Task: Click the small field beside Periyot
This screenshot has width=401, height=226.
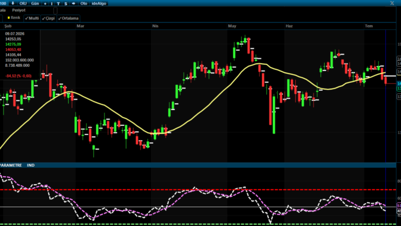Action: coord(55,11)
